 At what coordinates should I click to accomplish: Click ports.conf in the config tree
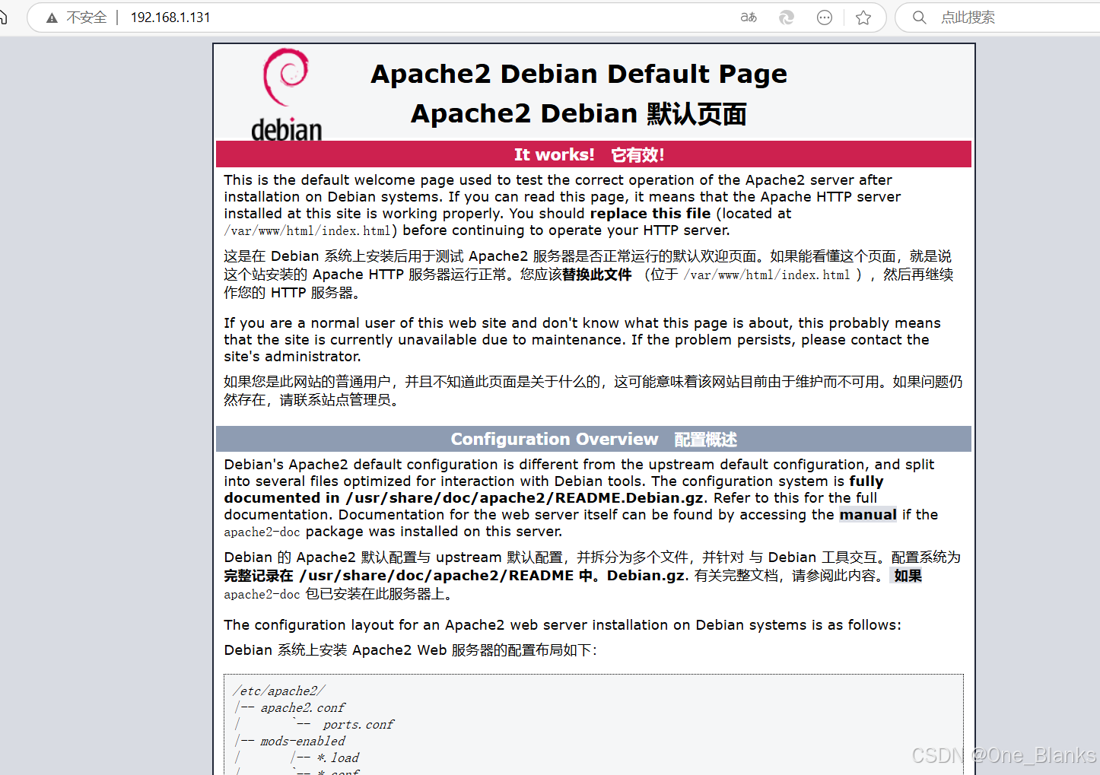(x=358, y=724)
